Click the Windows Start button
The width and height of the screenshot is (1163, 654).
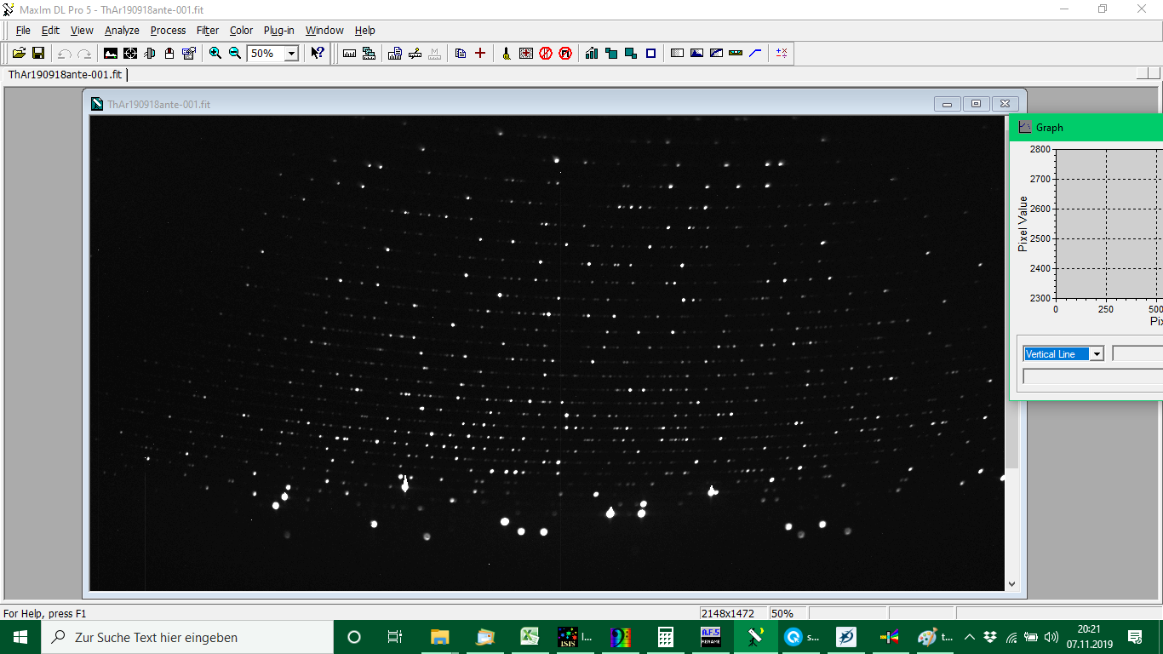pyautogui.click(x=20, y=636)
